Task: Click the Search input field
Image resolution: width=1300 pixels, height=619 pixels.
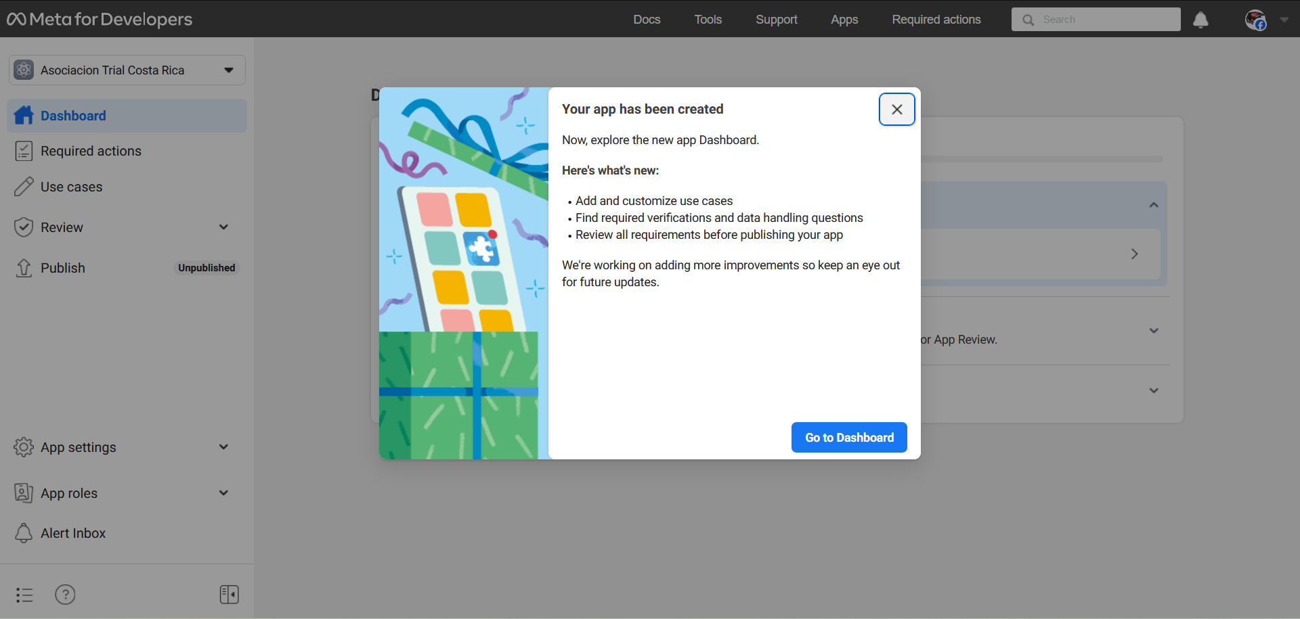Action: [1096, 20]
